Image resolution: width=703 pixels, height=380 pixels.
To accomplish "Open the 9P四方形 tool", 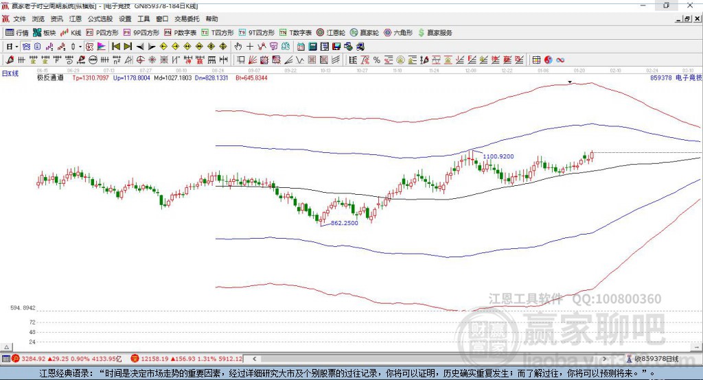I will click(141, 33).
